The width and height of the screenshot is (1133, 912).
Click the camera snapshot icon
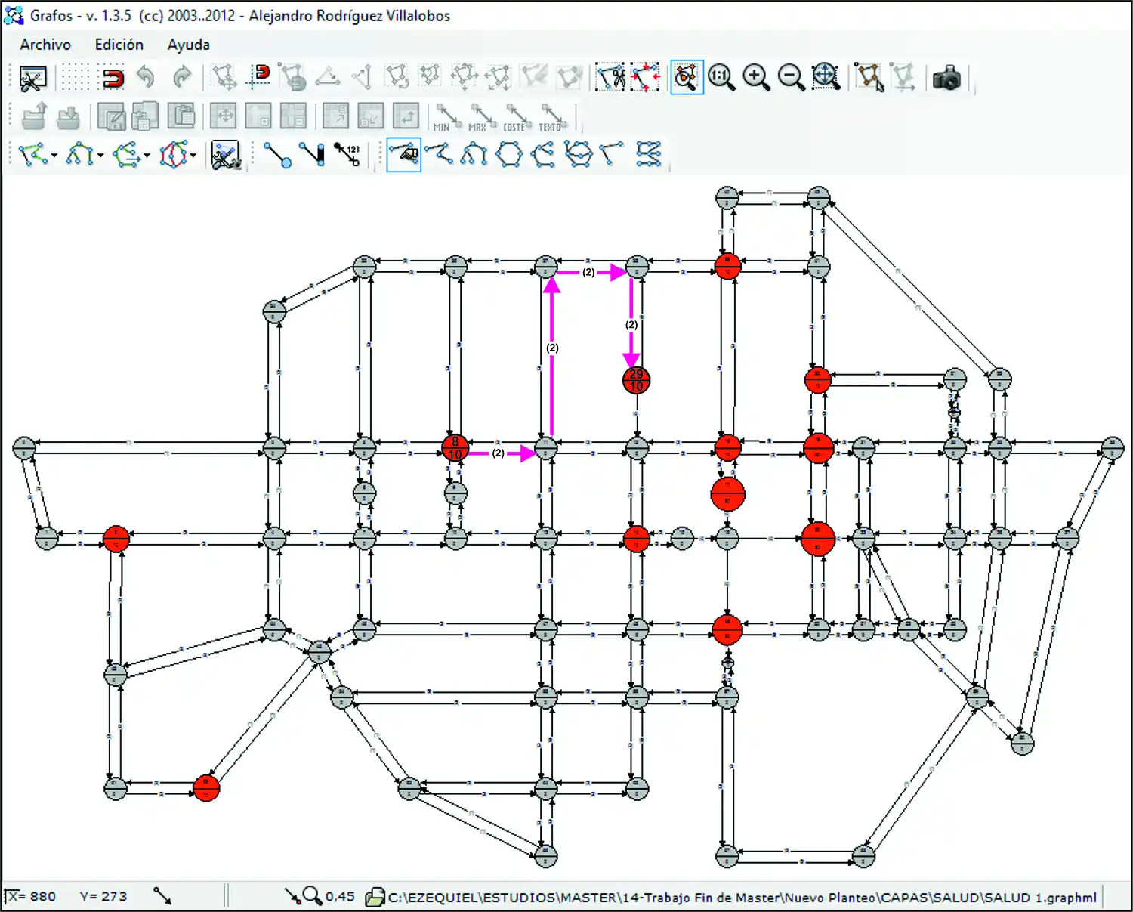coord(946,77)
